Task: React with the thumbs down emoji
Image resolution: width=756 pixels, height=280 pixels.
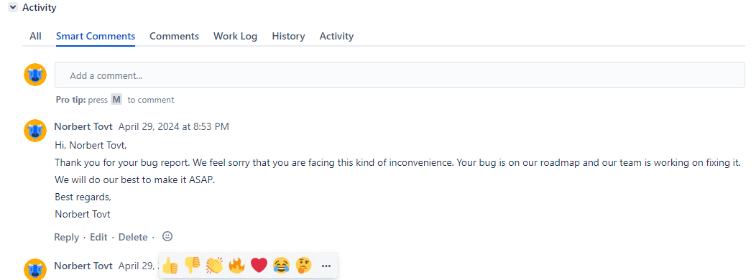Action: pyautogui.click(x=193, y=265)
